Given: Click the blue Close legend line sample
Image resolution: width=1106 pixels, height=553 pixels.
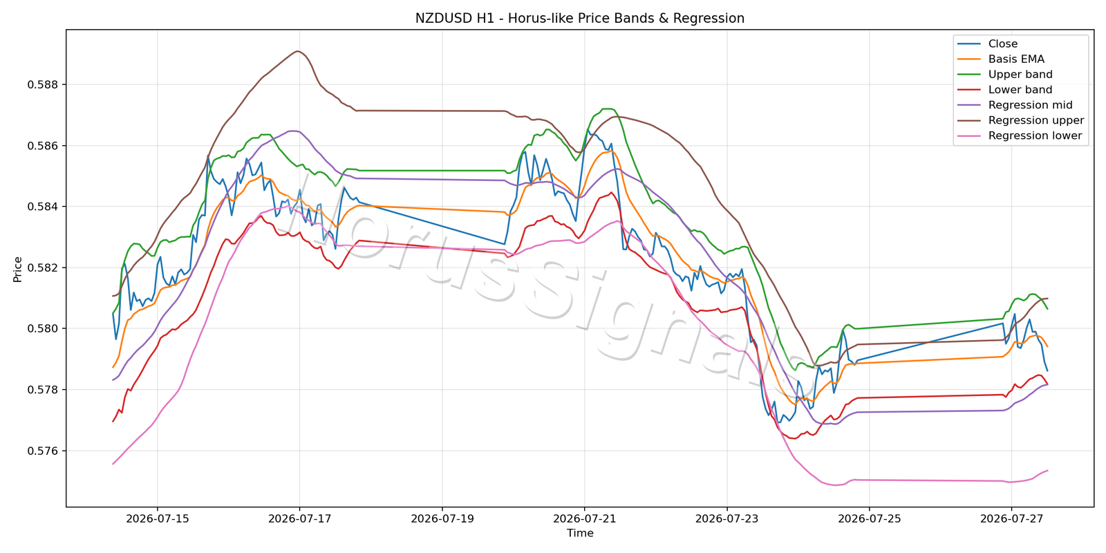Looking at the screenshot, I should (969, 44).
